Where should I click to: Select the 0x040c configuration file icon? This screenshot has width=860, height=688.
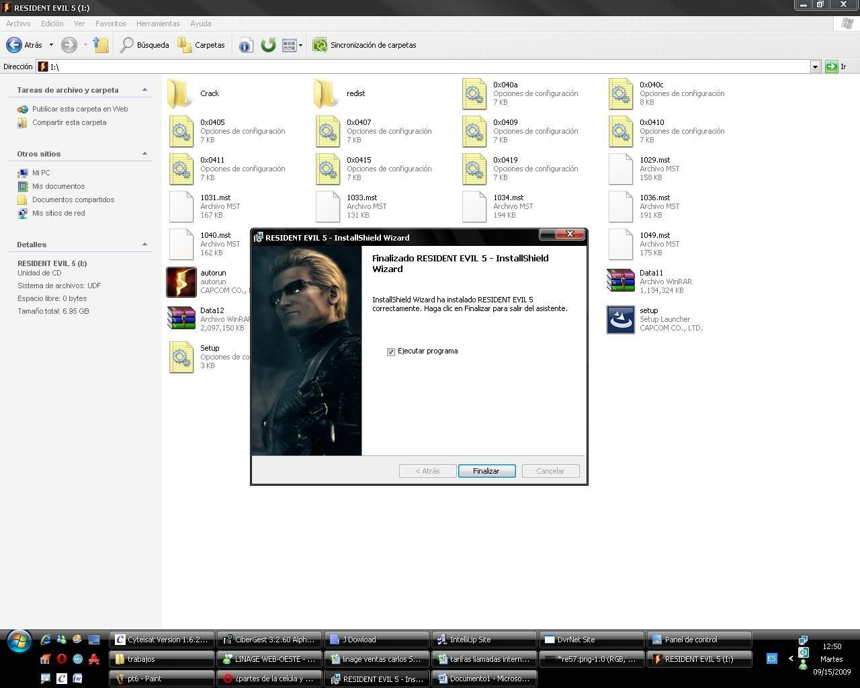621,93
